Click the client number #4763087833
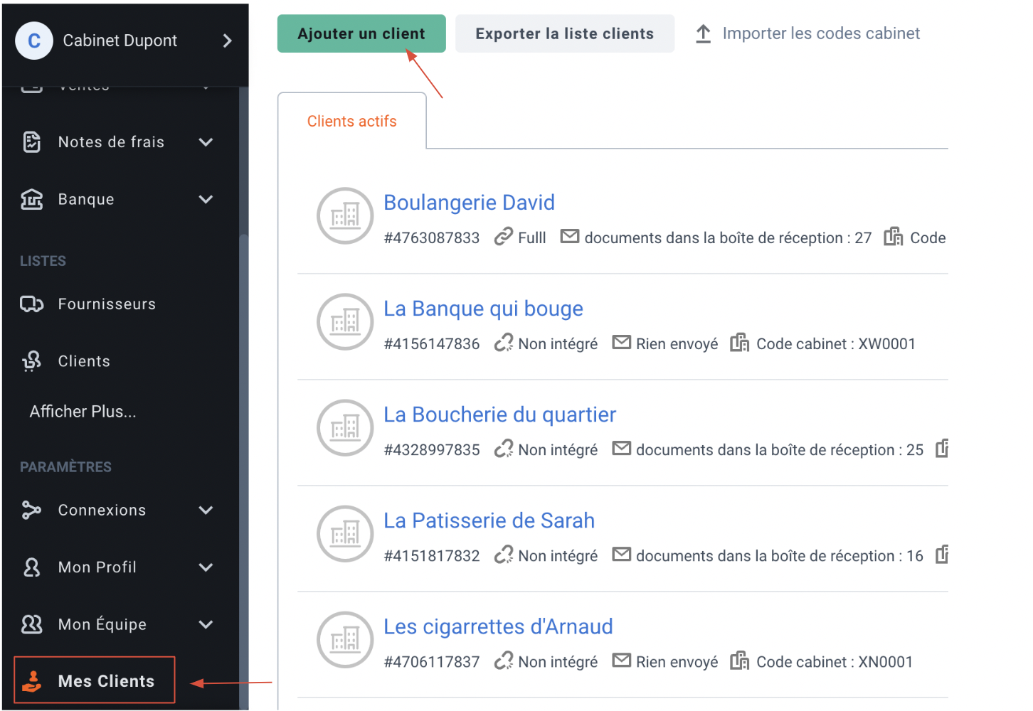The height and width of the screenshot is (711, 1033). tap(432, 238)
